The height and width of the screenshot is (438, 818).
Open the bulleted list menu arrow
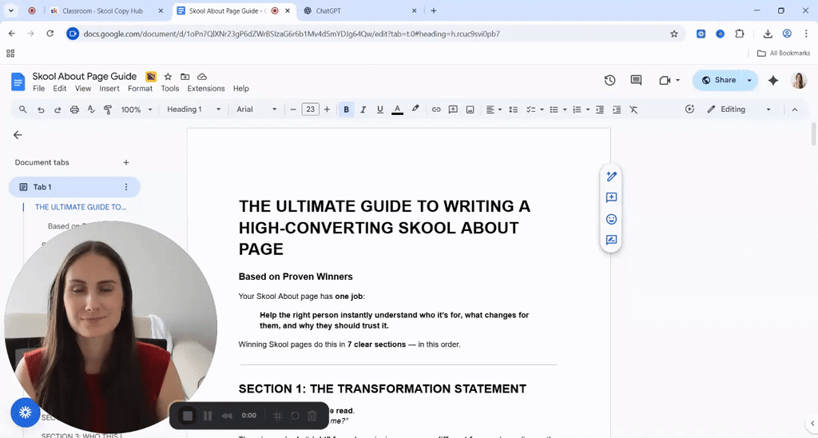click(x=565, y=109)
